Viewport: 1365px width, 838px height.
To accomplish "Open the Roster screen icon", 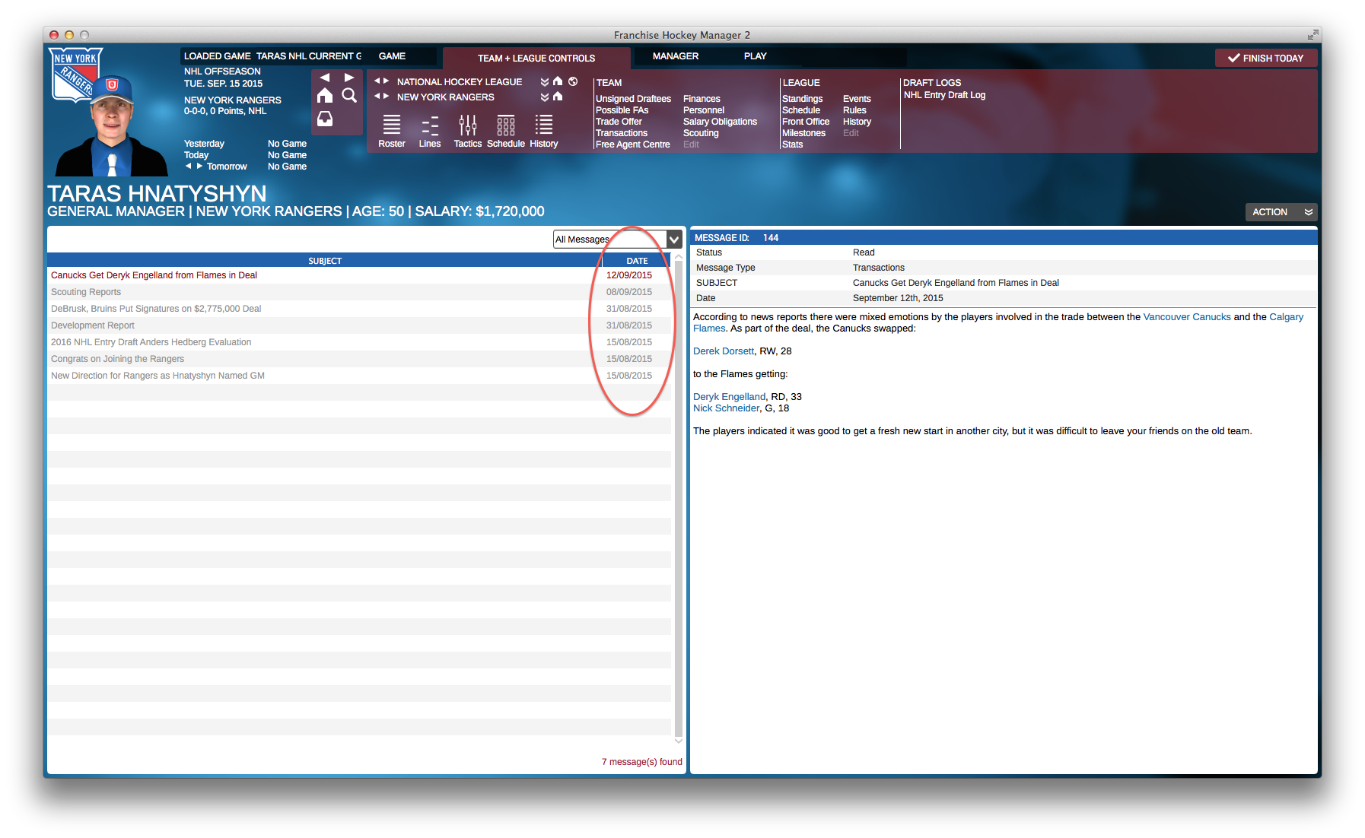I will pos(391,125).
